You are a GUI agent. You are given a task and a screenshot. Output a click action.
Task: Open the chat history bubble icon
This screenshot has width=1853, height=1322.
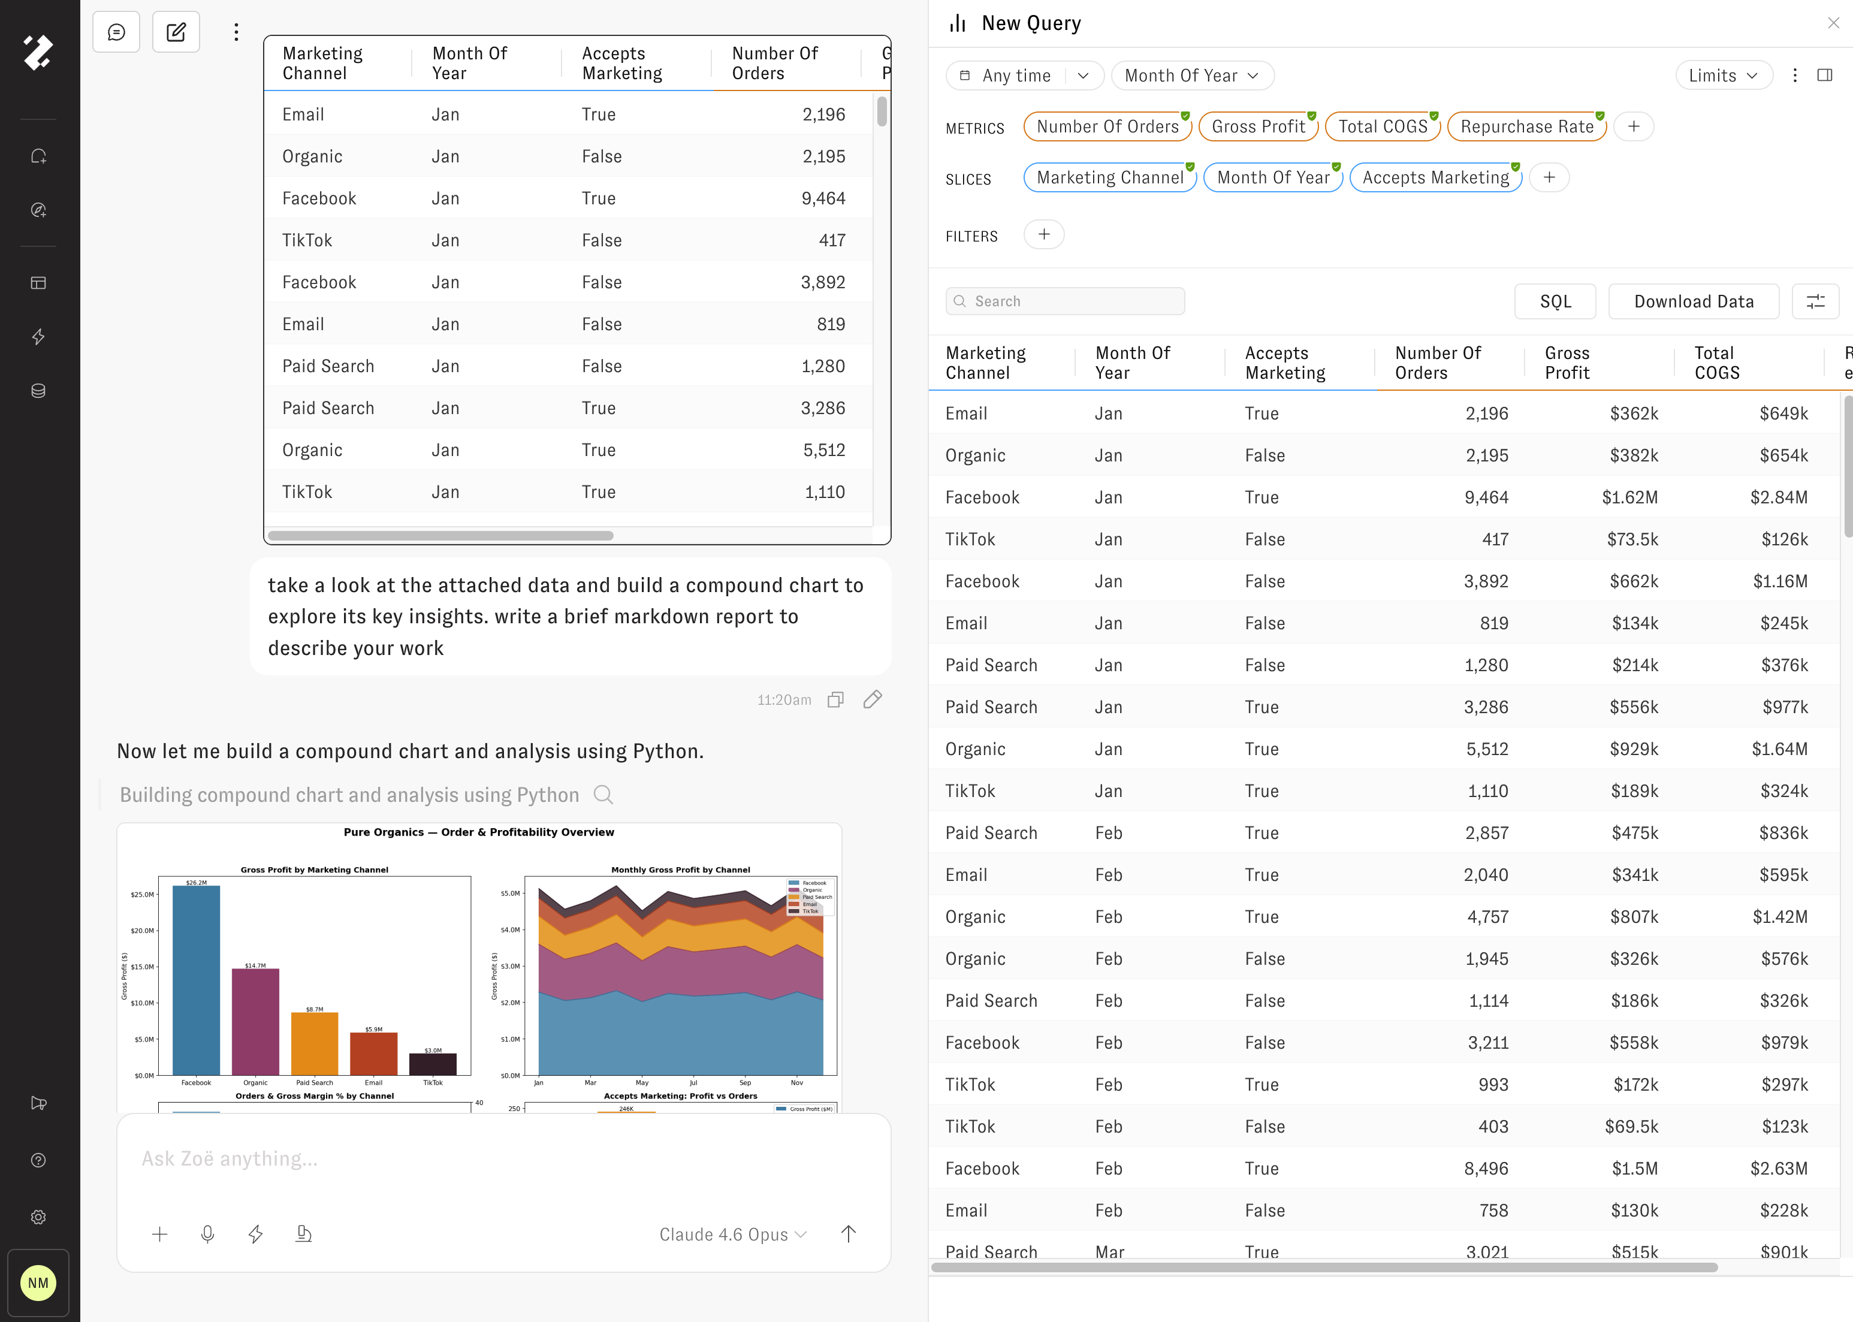click(x=116, y=32)
